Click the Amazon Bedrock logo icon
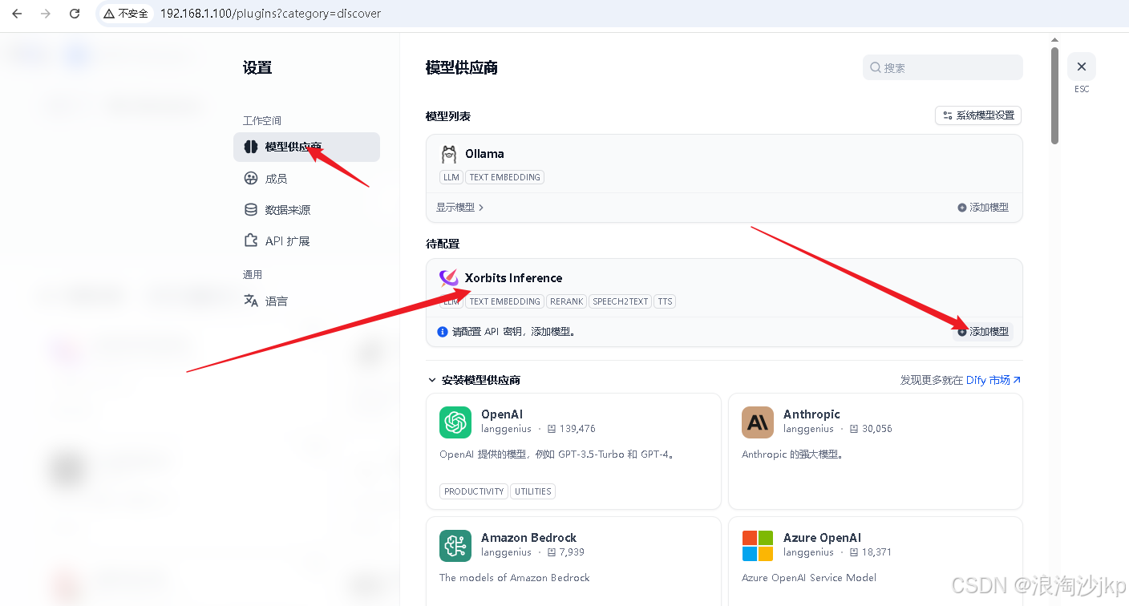The width and height of the screenshot is (1129, 606). [x=455, y=546]
